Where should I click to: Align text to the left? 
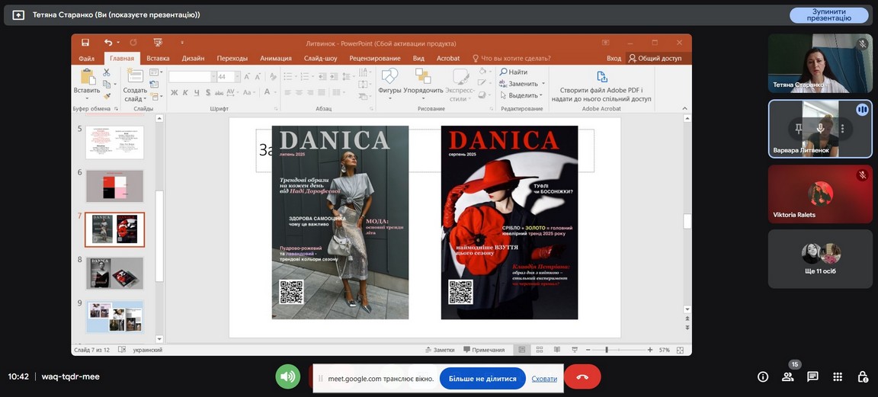tap(288, 92)
